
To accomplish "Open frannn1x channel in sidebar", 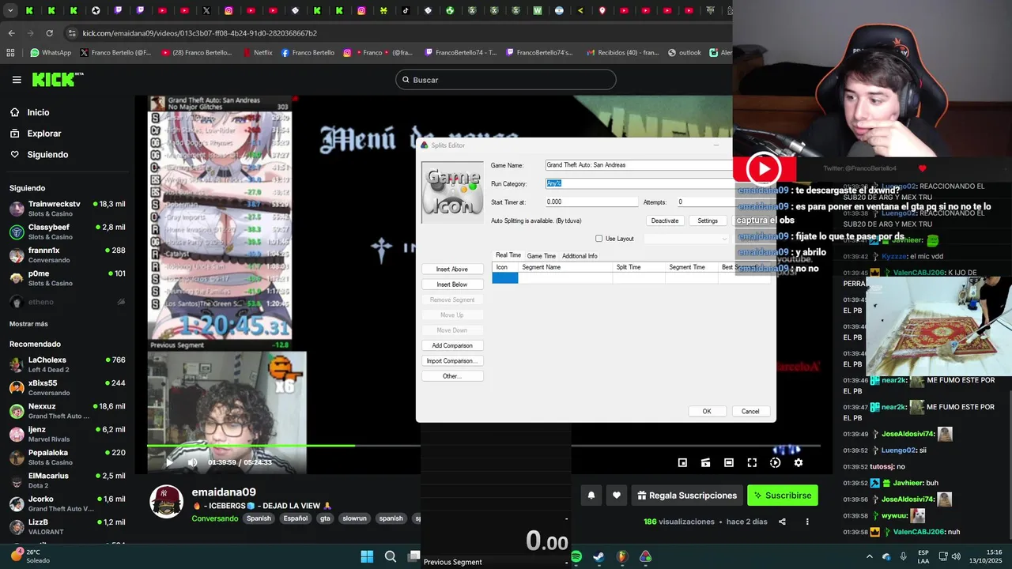I will click(67, 254).
